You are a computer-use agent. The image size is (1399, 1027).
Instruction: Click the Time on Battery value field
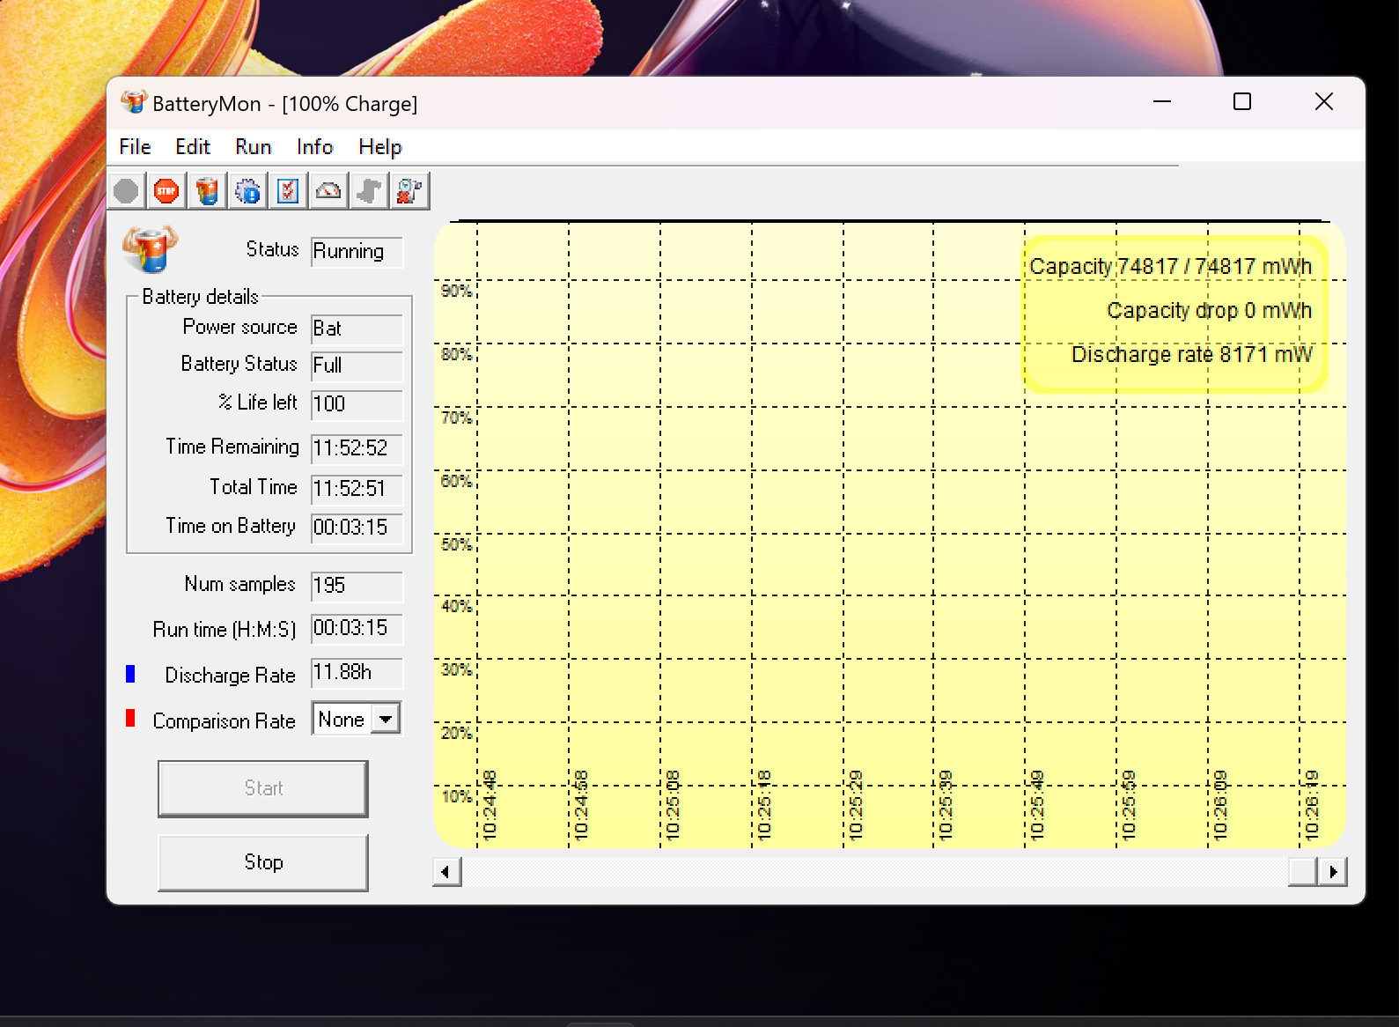click(357, 528)
